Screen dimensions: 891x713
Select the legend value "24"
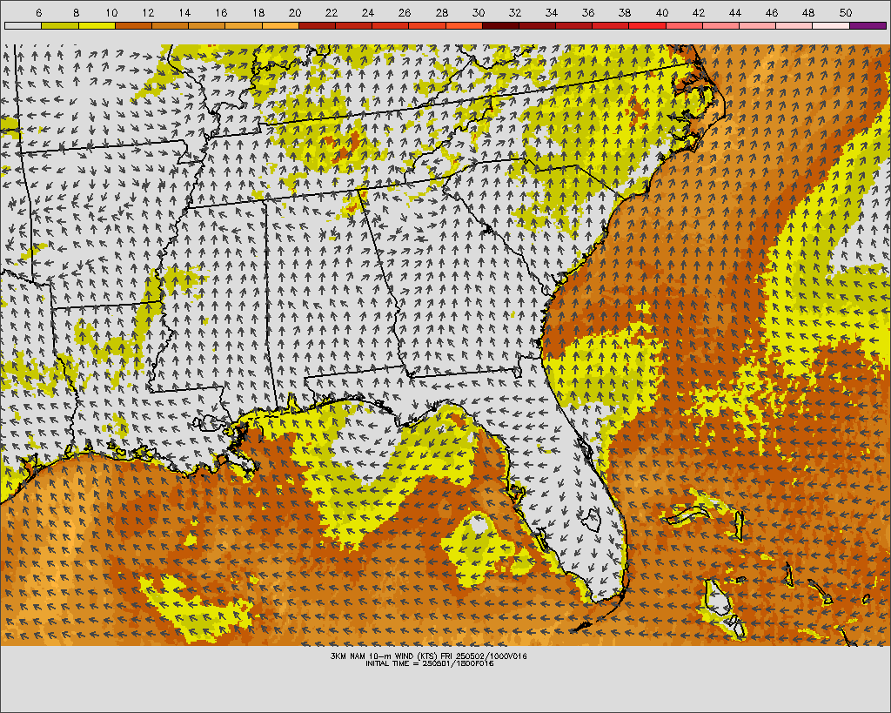click(x=368, y=12)
